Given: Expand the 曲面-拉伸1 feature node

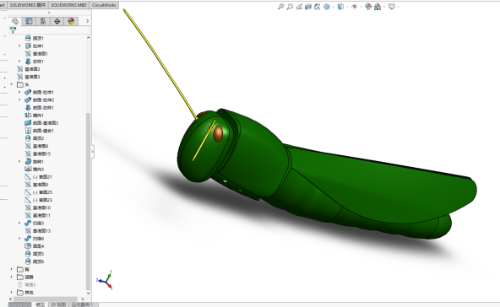Looking at the screenshot, I should (x=19, y=92).
